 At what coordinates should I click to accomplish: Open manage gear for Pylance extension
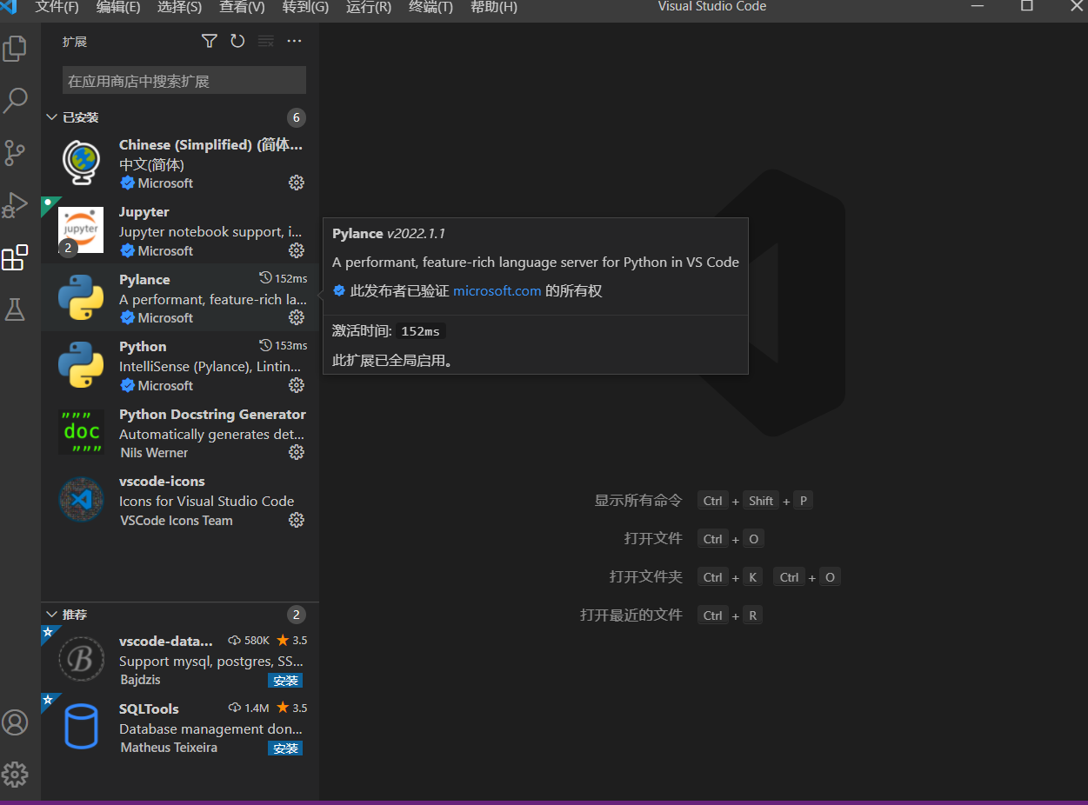(297, 317)
